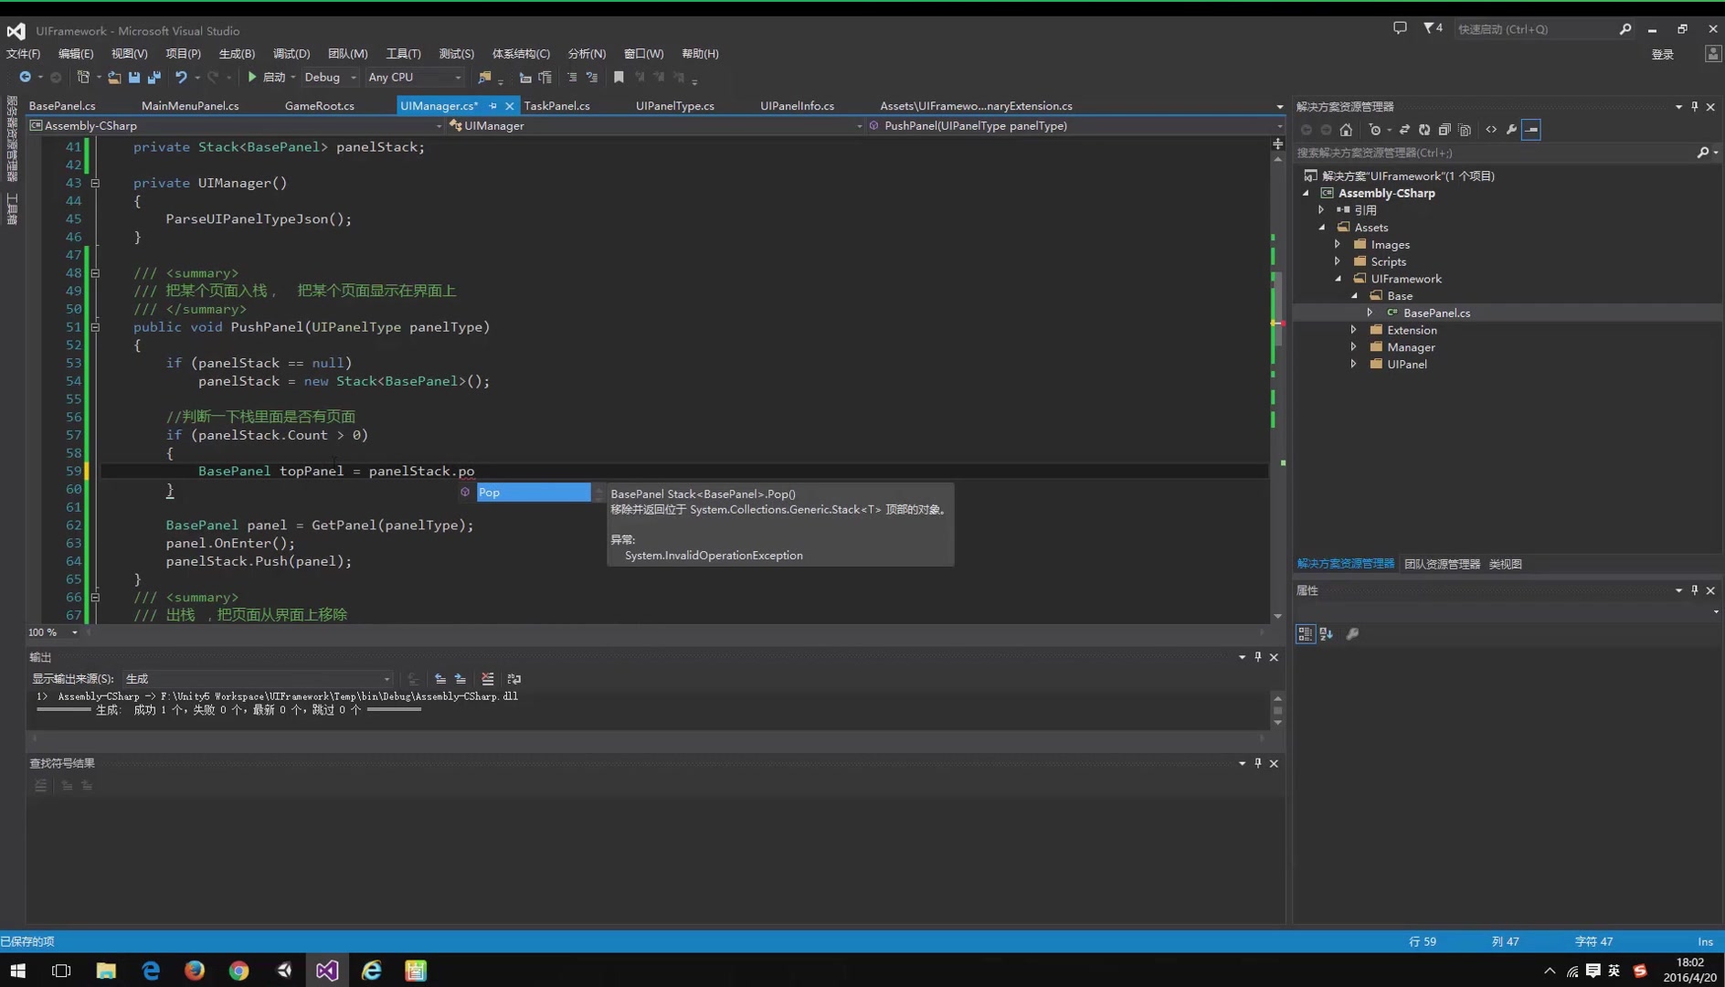Open Properties with the wrench icon
This screenshot has width=1725, height=987.
pyautogui.click(x=1512, y=130)
